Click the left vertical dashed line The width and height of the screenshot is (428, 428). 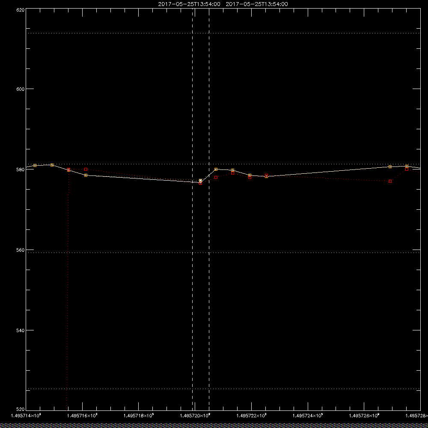click(193, 209)
